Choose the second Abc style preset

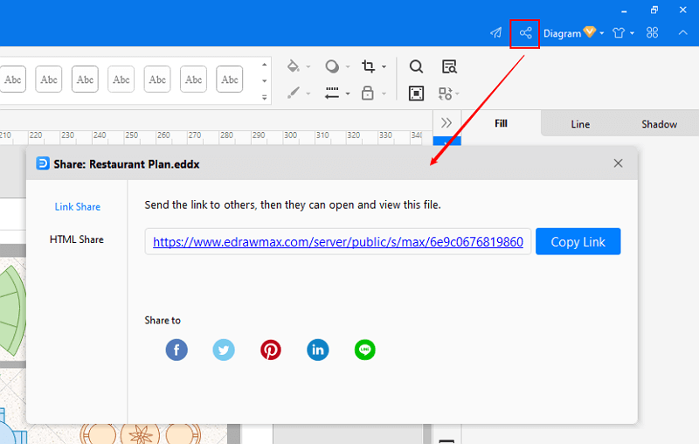click(49, 80)
